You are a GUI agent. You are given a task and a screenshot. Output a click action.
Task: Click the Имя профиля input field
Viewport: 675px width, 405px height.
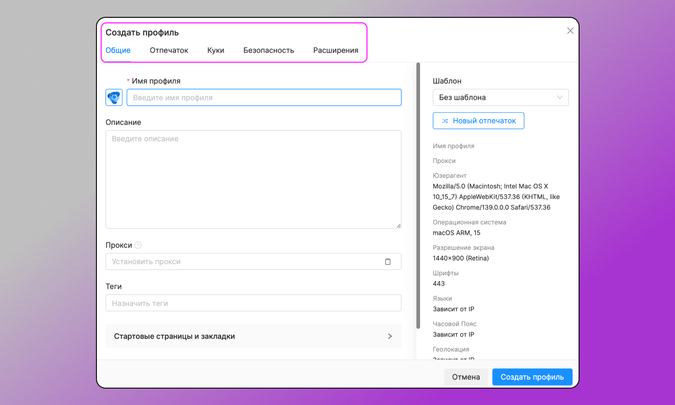point(264,97)
